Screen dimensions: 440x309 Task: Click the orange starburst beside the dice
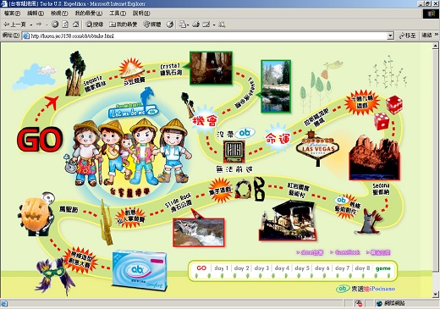pyautogui.click(x=362, y=102)
